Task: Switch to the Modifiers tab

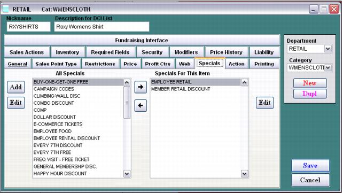Action: point(186,52)
